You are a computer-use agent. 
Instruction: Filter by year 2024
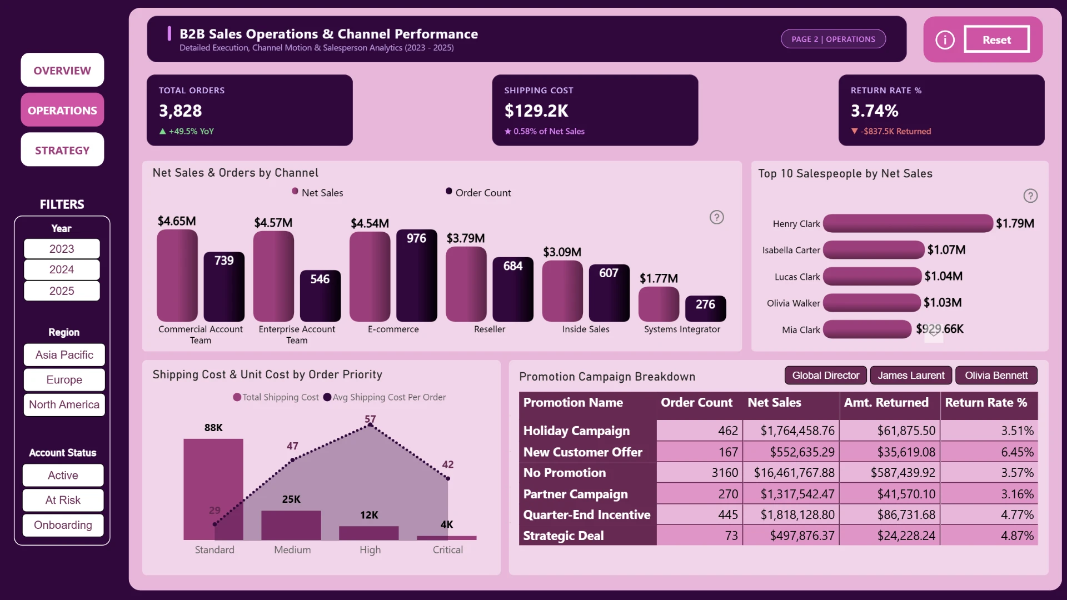62,269
